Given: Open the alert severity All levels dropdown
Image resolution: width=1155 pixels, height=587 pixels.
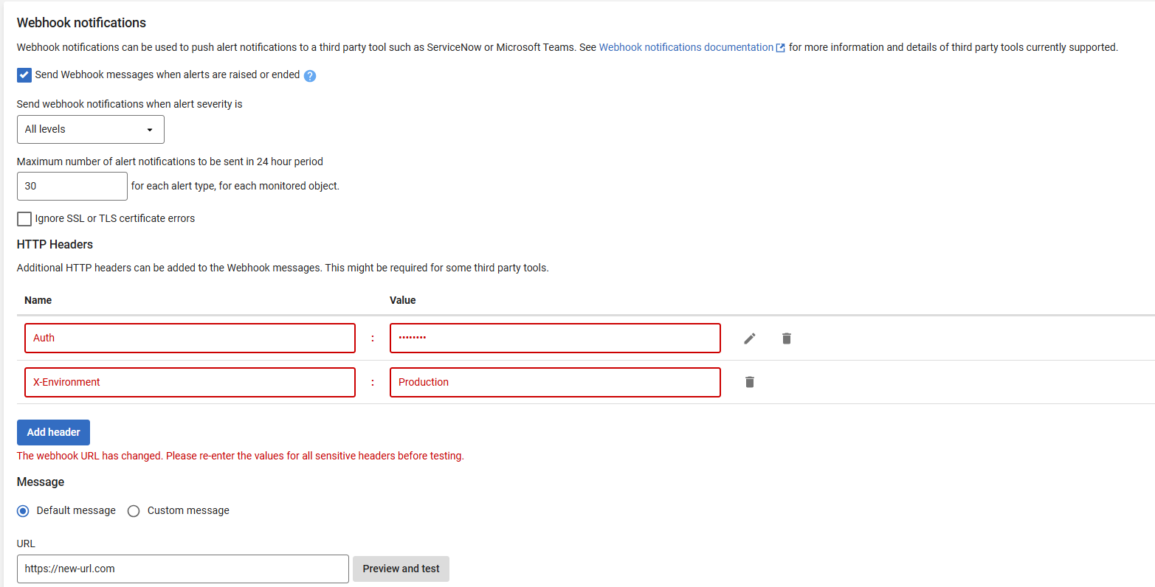Looking at the screenshot, I should (x=91, y=129).
